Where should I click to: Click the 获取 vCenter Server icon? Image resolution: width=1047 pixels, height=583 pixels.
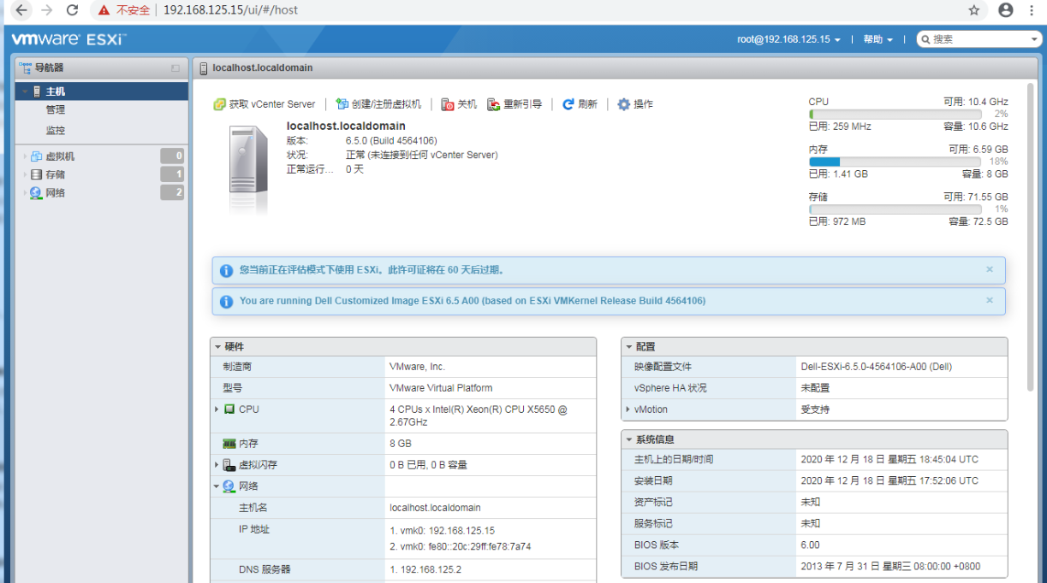tap(219, 104)
